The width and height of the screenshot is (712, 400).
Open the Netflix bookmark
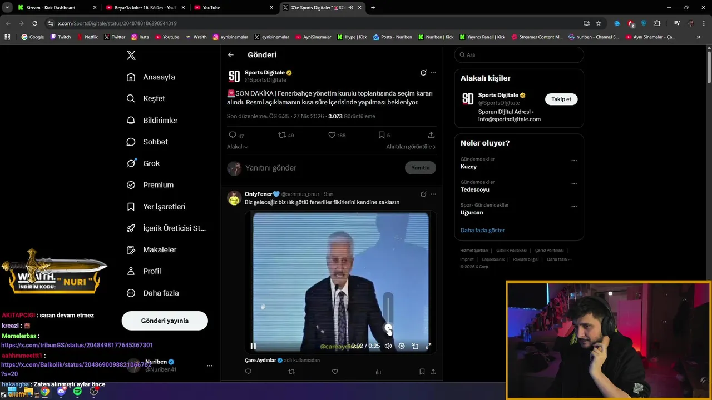tap(87, 37)
